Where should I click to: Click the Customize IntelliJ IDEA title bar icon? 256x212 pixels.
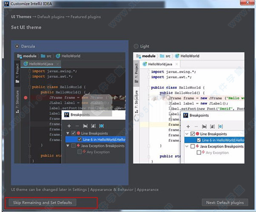tap(4, 4)
